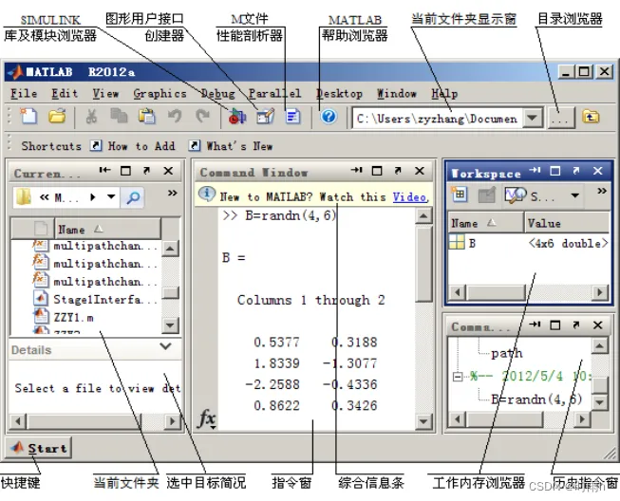Click the How to Add shortcut
This screenshot has width=620, height=501.
[x=133, y=146]
